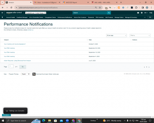Go back with the browser back arrow
Screen dimensions: 154x123
point(3,8)
